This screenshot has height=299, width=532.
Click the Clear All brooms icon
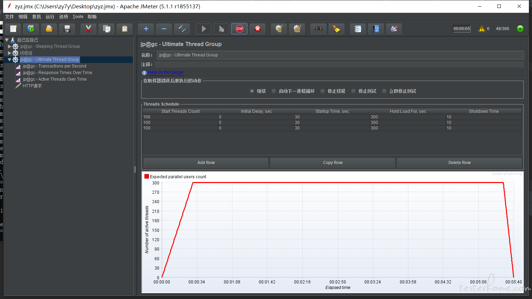point(297,29)
